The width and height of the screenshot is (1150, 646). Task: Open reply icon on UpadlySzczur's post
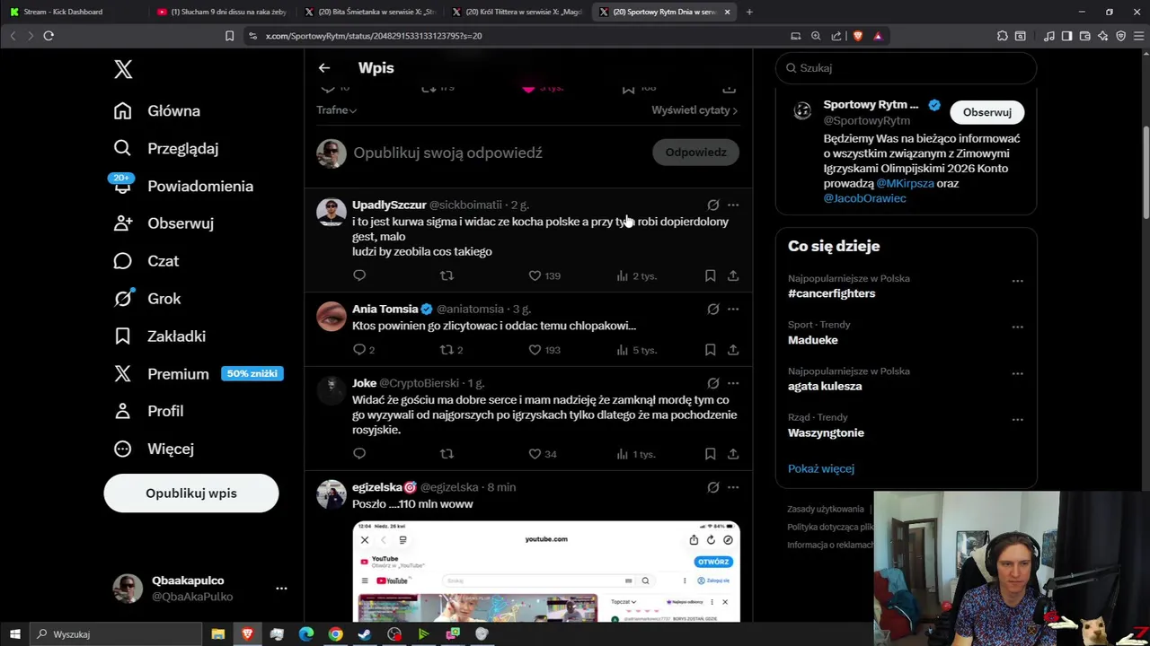[359, 275]
